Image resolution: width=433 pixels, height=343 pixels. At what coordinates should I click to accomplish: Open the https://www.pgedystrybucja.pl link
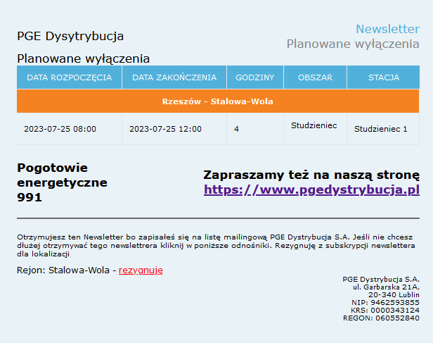pyautogui.click(x=311, y=189)
